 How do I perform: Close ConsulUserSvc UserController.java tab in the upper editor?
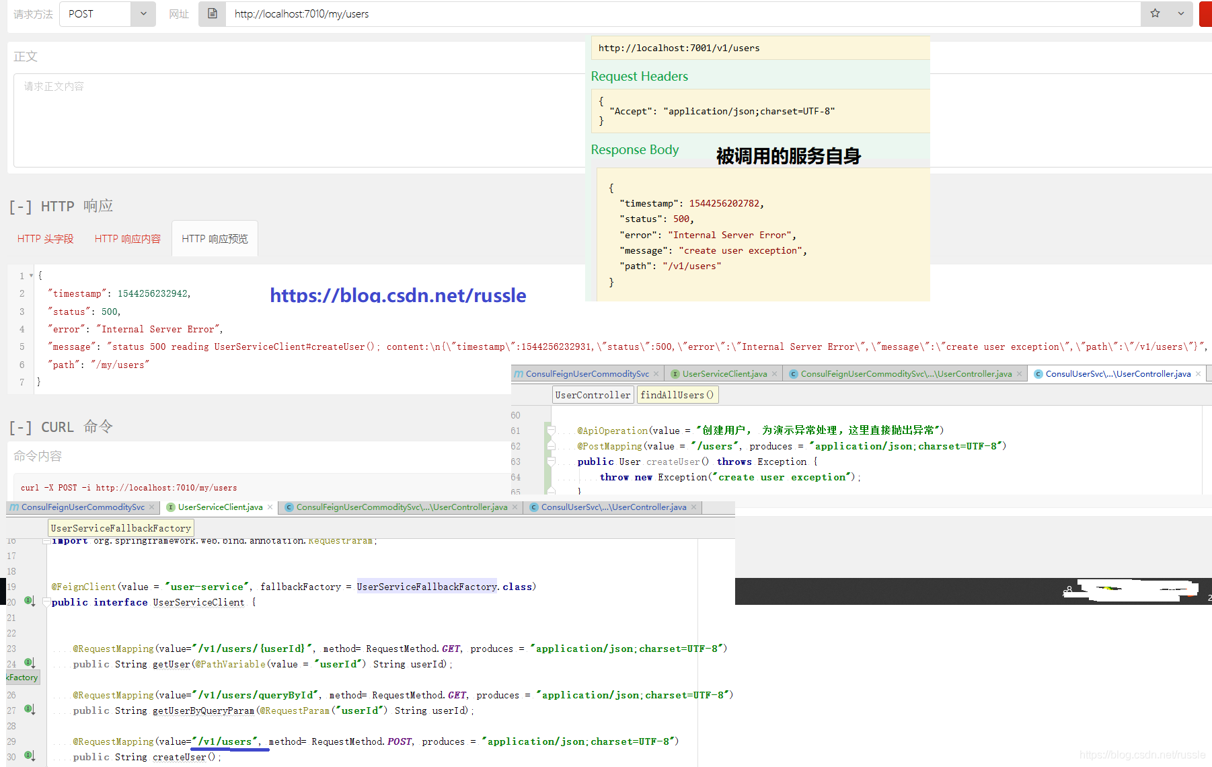tap(1198, 374)
